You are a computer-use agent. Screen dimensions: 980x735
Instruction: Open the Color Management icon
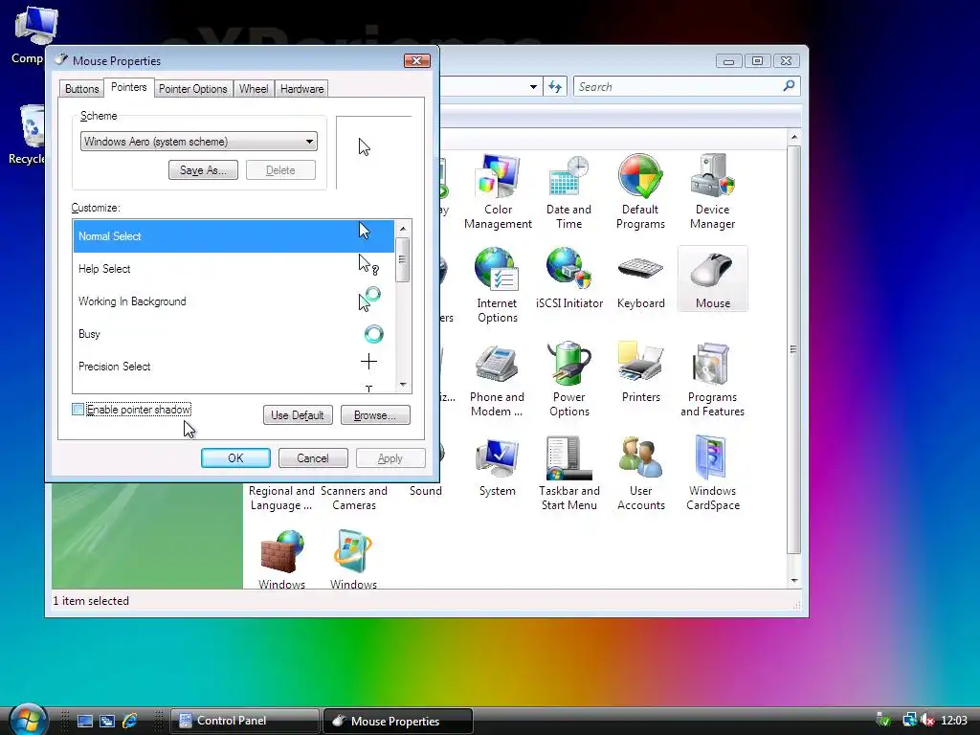[498, 191]
